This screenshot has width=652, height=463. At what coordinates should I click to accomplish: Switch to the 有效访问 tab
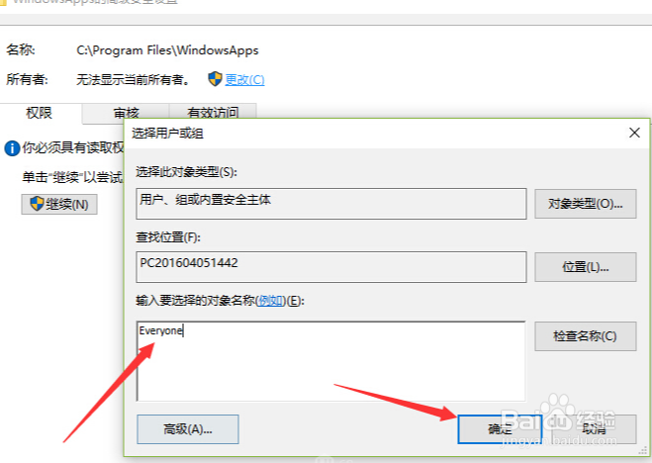click(213, 113)
